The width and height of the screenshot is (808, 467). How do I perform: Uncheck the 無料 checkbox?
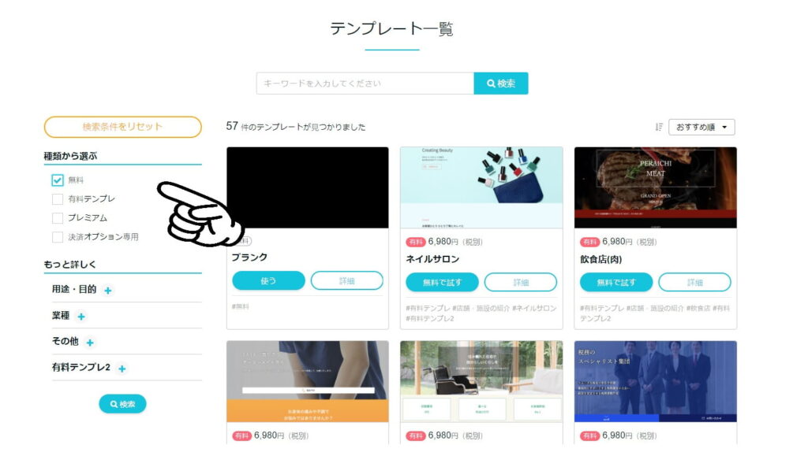point(57,180)
